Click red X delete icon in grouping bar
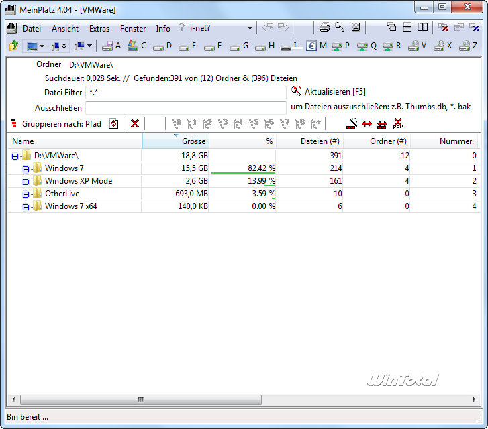 tap(135, 123)
